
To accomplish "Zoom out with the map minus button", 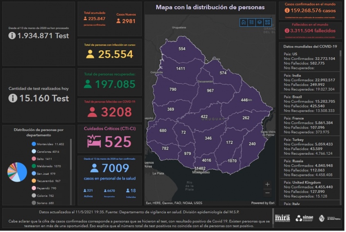I will click(x=267, y=193).
